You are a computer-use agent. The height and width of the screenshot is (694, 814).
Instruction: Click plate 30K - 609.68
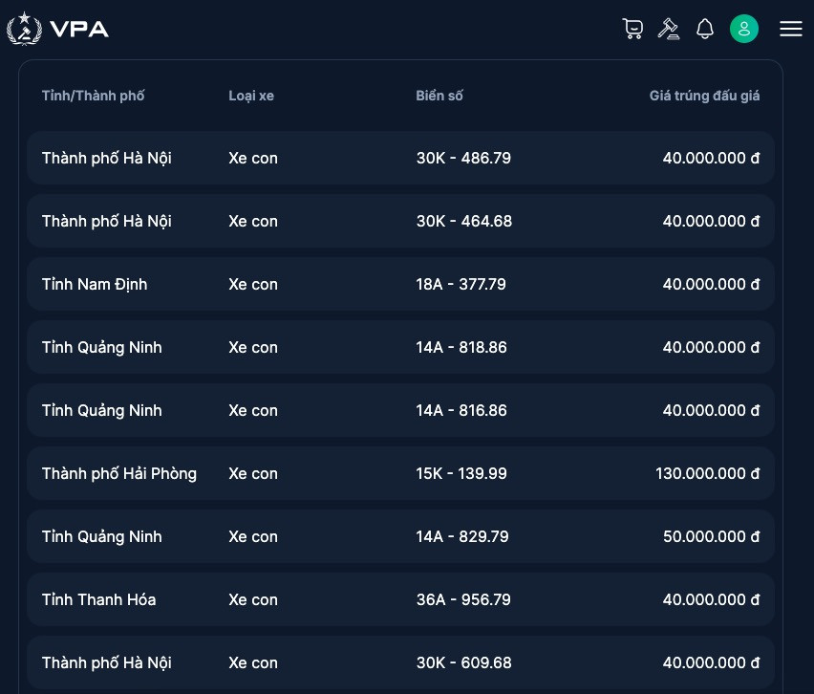click(x=464, y=662)
